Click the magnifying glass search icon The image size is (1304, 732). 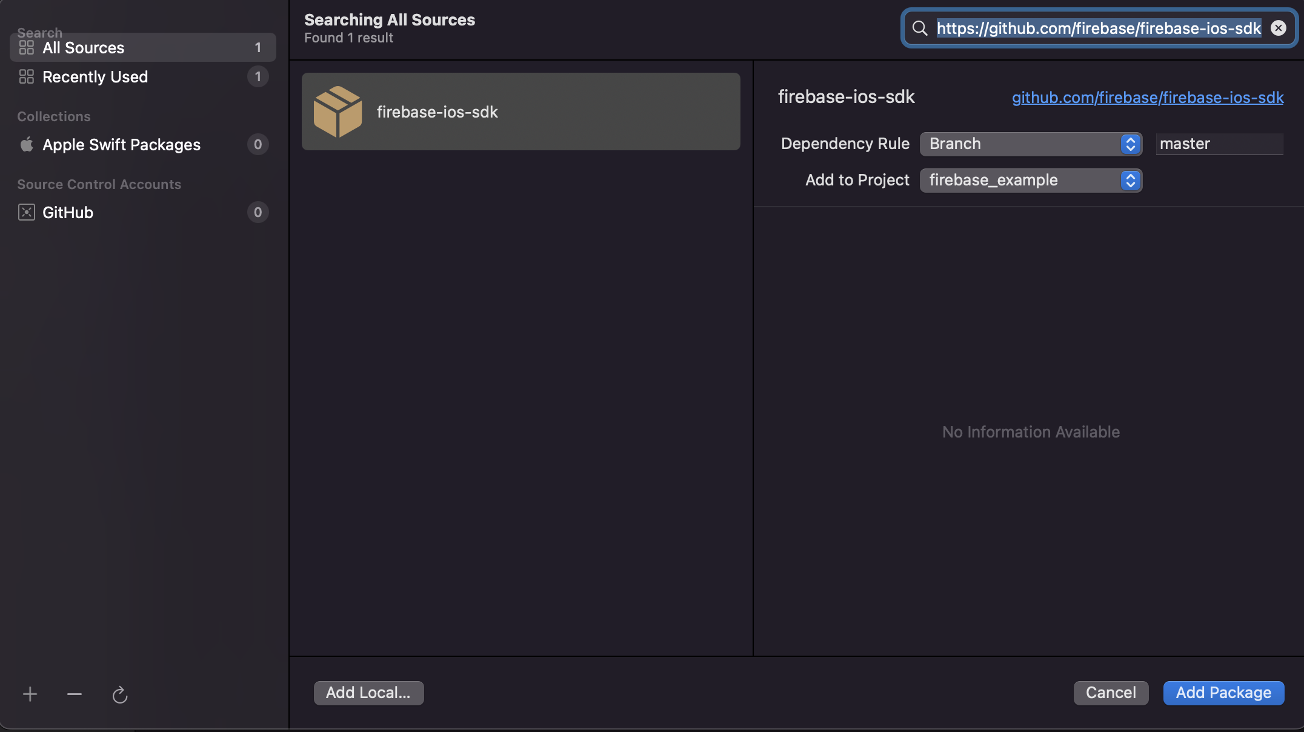point(920,28)
